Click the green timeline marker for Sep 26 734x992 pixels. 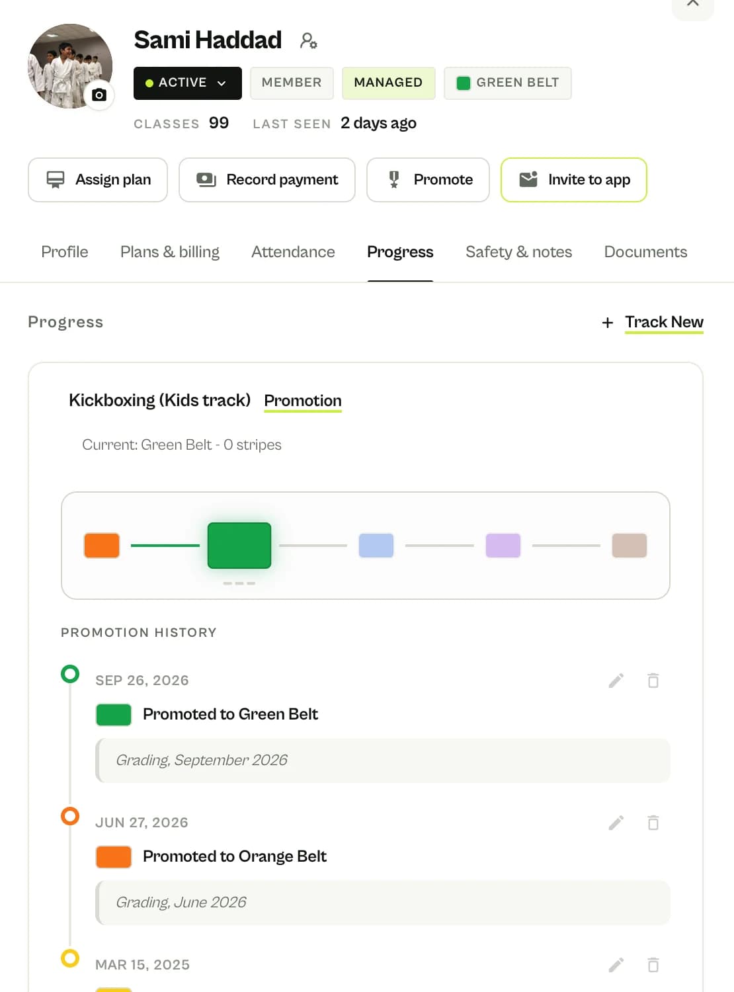click(70, 674)
